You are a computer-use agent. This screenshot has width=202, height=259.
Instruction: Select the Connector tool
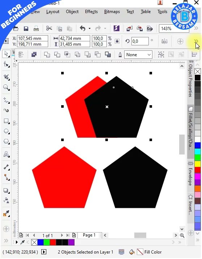pos(6,177)
